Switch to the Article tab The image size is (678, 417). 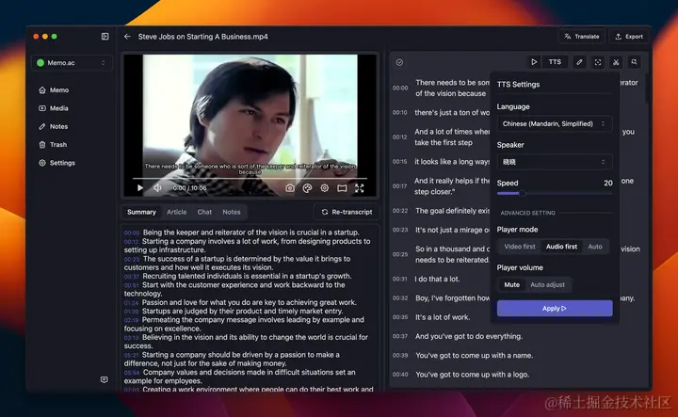click(177, 212)
